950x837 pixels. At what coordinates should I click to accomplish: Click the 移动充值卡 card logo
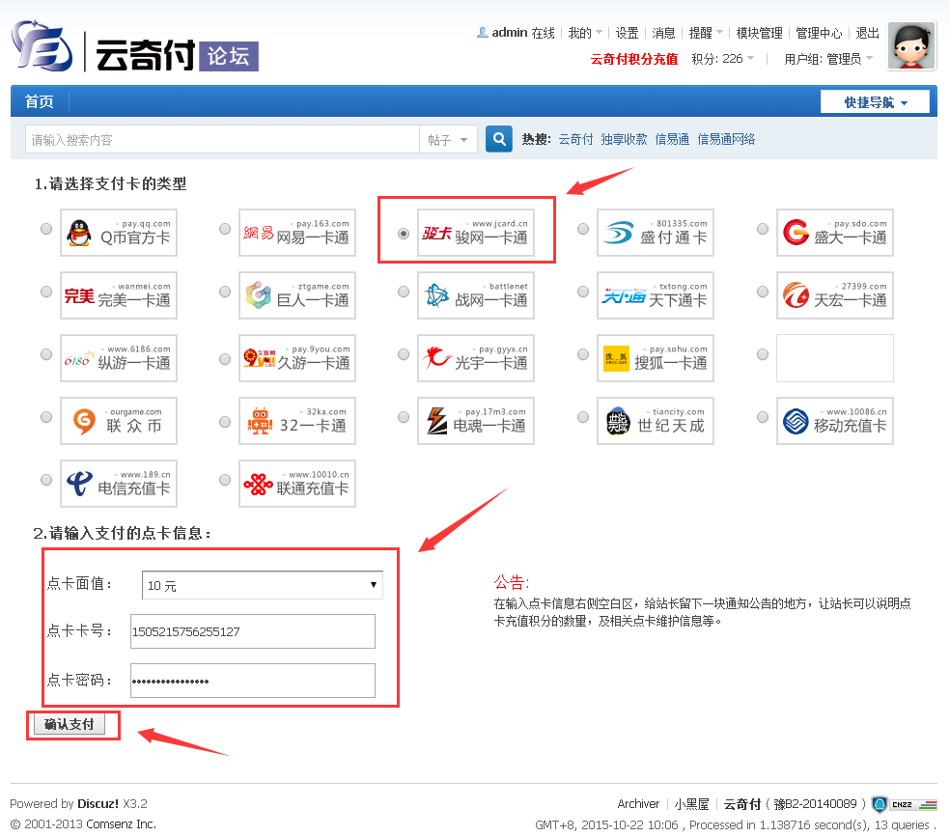(x=835, y=421)
